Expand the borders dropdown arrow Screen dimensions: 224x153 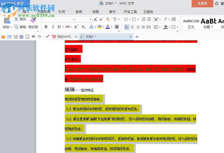click(177, 27)
